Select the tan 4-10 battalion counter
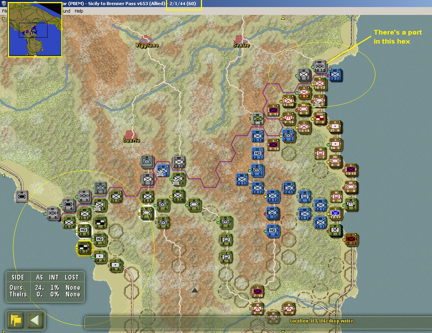432x333 pixels. point(336,197)
